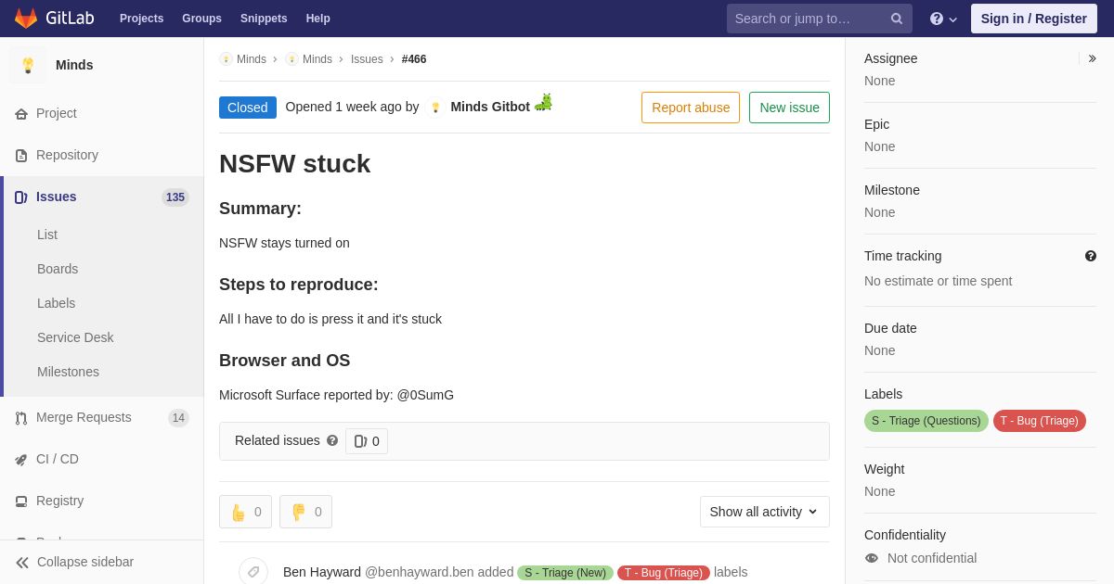
Task: Click the Repository file icon
Action: click(x=21, y=156)
